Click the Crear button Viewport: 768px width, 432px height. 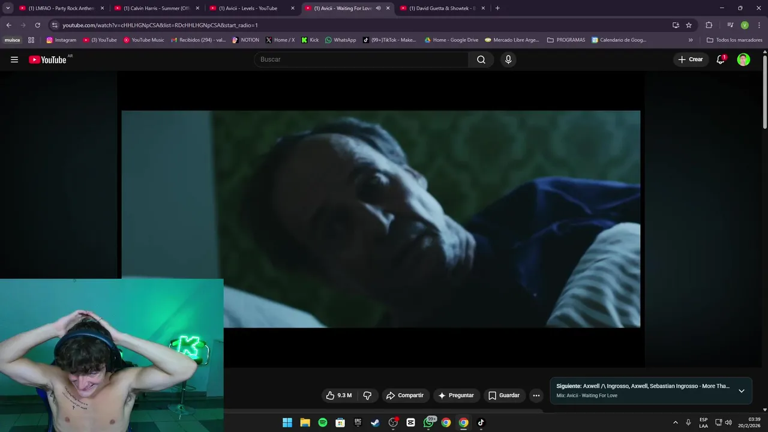(691, 59)
